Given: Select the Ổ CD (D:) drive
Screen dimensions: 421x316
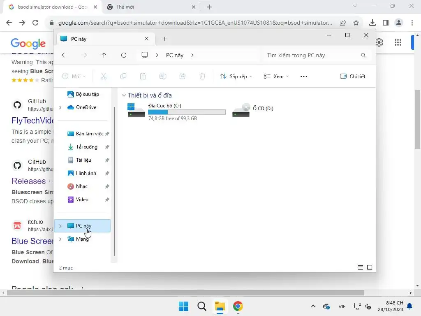Looking at the screenshot, I should pos(253,109).
